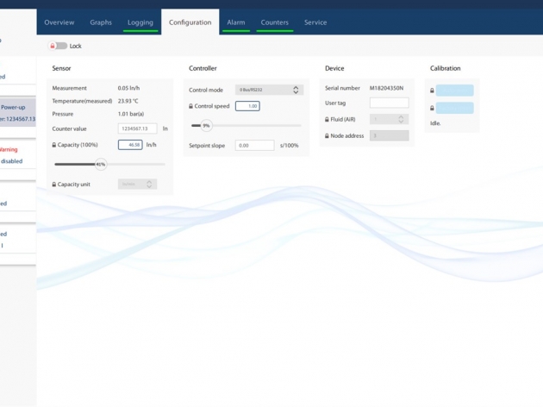
Task: Click the second Calibration lock icon
Action: coord(432,109)
